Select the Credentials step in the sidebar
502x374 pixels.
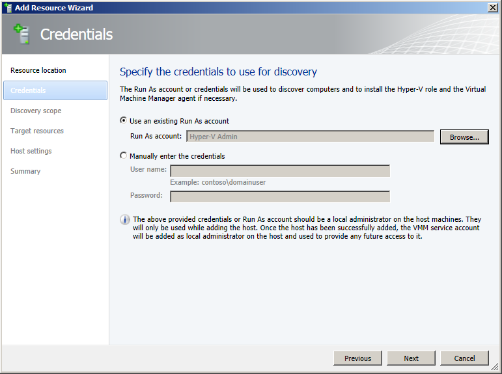pos(55,90)
